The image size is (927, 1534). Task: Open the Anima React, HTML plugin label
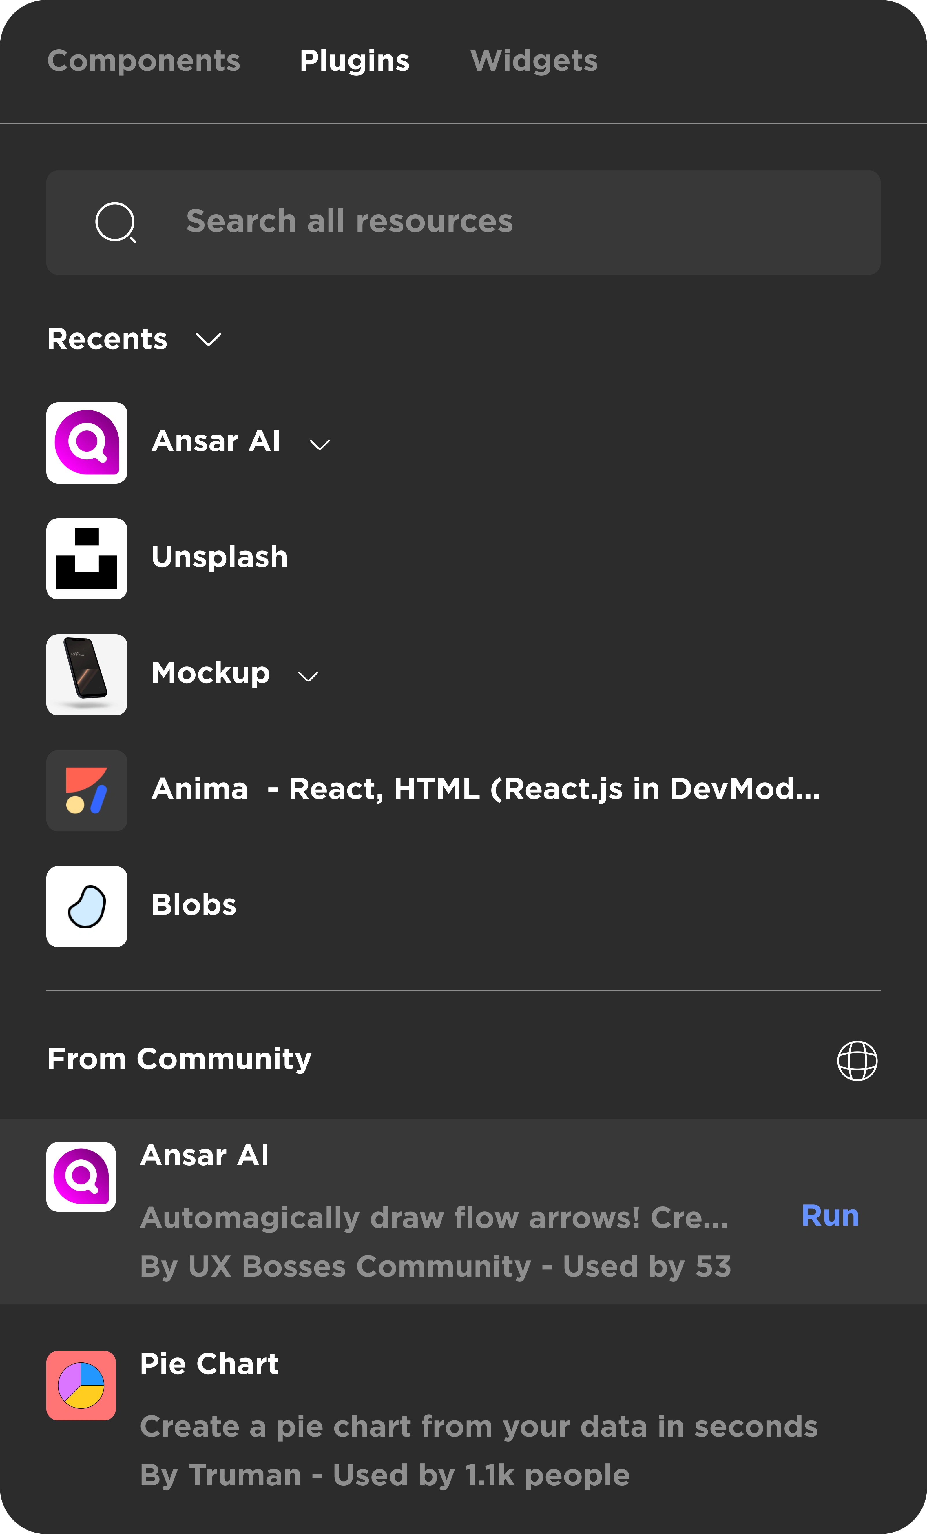click(x=485, y=789)
